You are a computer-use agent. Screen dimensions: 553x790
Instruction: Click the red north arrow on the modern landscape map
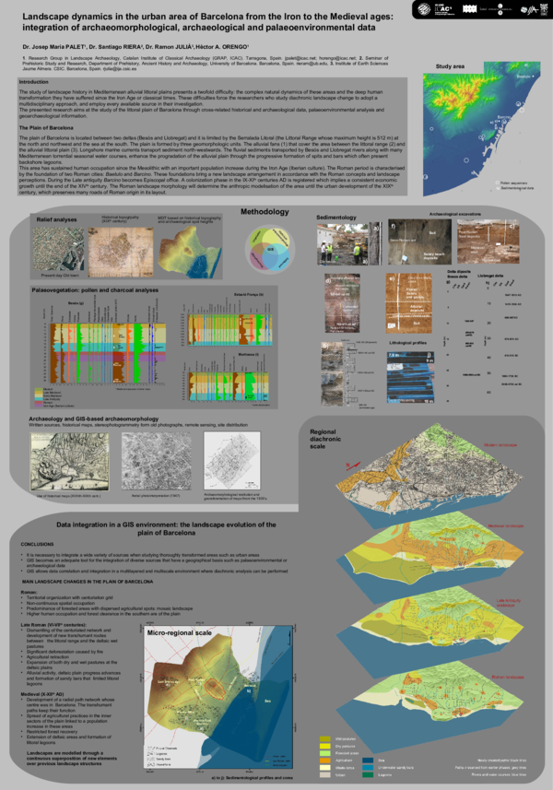click(353, 466)
